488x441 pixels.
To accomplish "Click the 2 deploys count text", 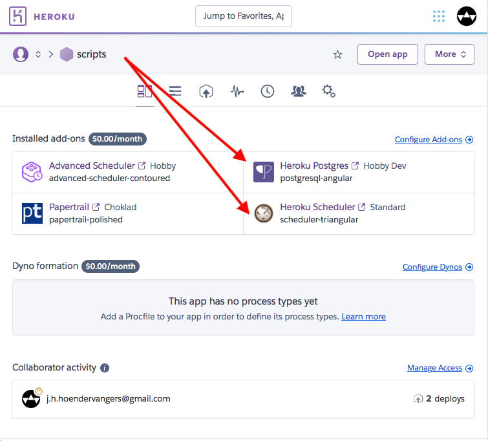I will tap(445, 398).
